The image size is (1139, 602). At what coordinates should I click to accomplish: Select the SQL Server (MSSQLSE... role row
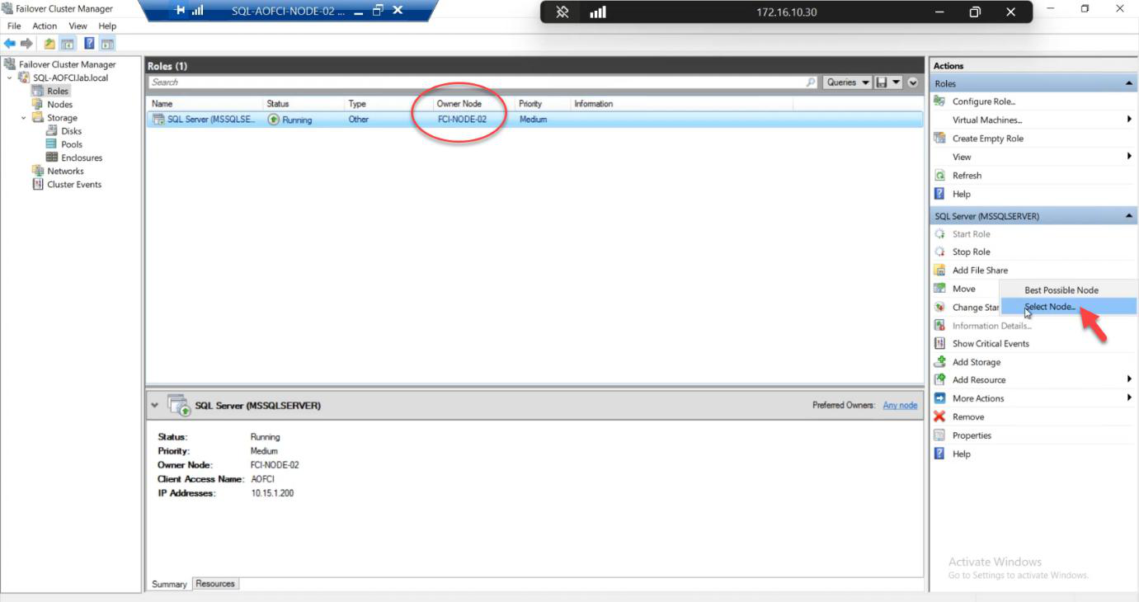pos(534,120)
